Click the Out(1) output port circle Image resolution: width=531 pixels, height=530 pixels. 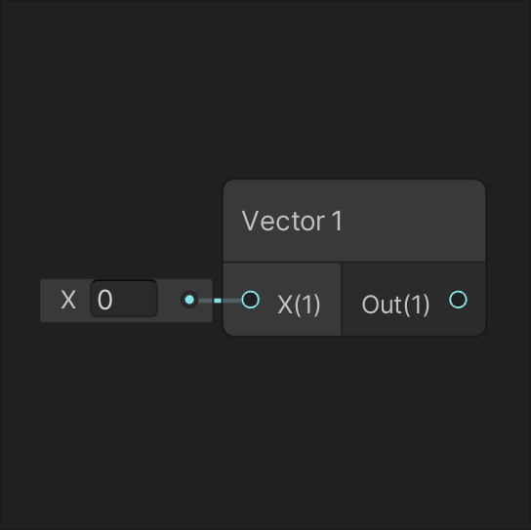click(x=458, y=300)
